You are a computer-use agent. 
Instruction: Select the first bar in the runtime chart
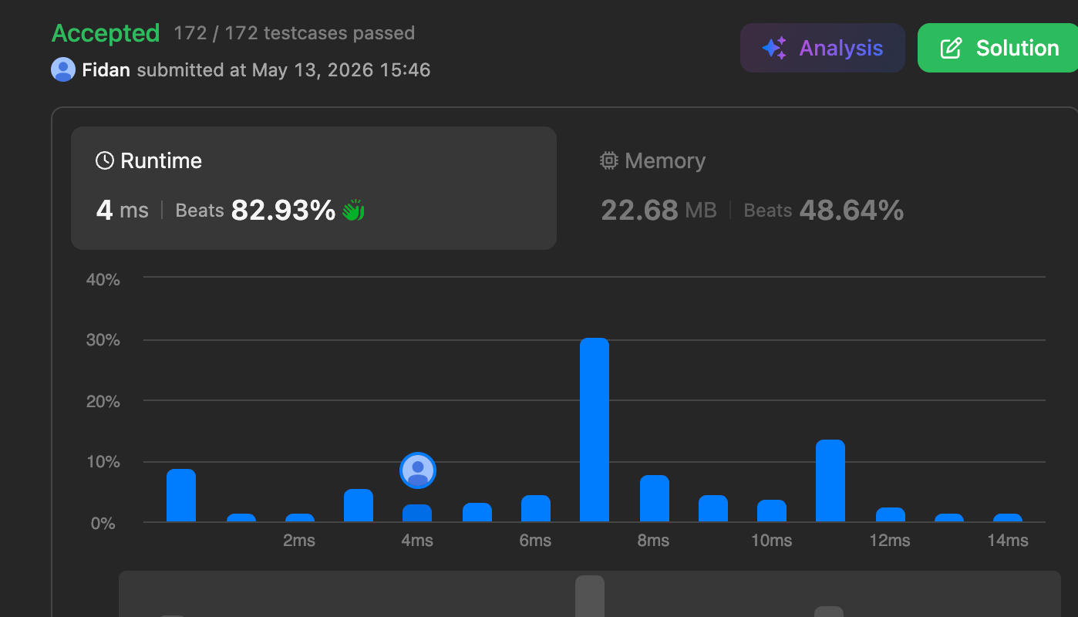point(181,496)
